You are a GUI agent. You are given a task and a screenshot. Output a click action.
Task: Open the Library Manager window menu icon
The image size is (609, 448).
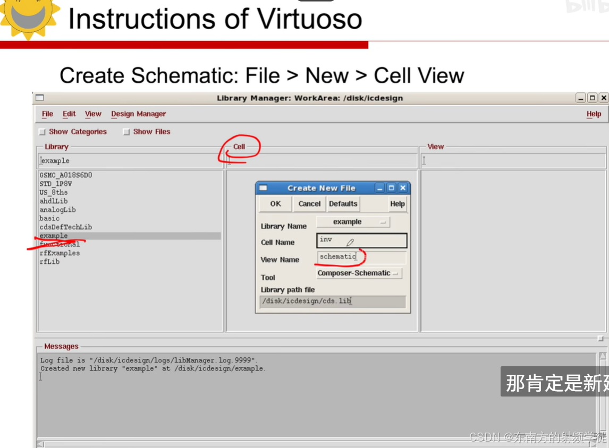click(x=40, y=98)
